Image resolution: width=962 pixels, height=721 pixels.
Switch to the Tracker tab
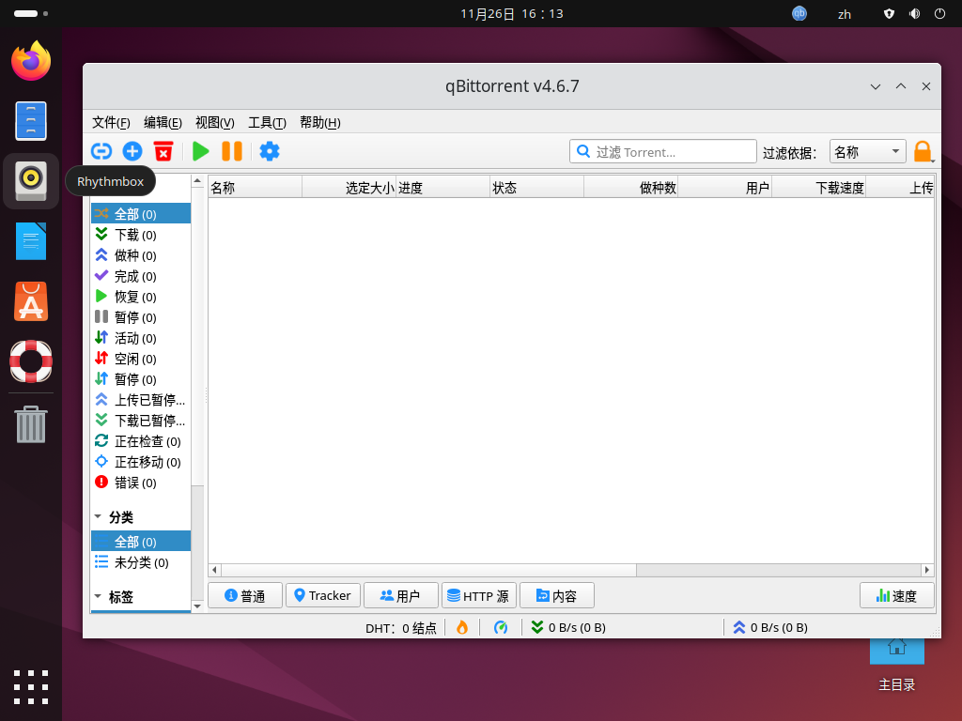[x=322, y=595]
